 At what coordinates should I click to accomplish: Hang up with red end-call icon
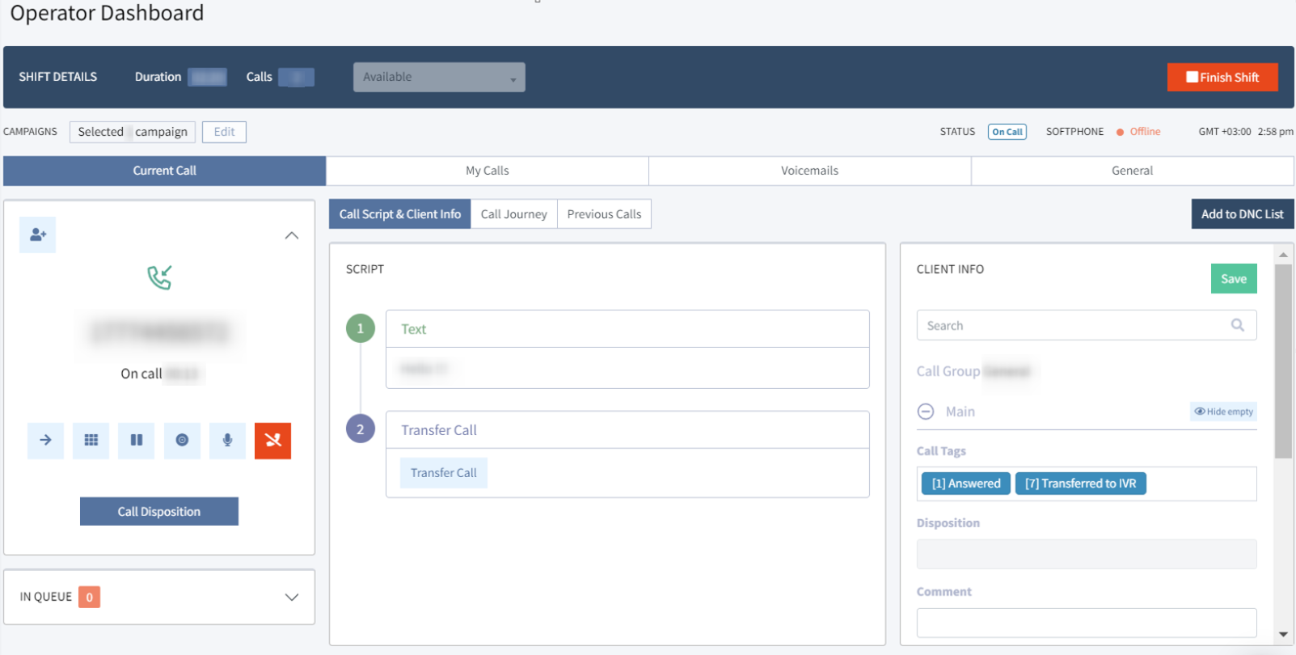click(272, 440)
